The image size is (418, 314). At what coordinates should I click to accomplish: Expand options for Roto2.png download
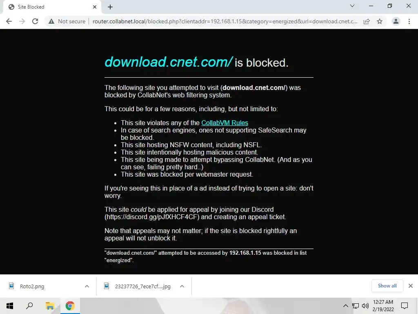point(87,286)
